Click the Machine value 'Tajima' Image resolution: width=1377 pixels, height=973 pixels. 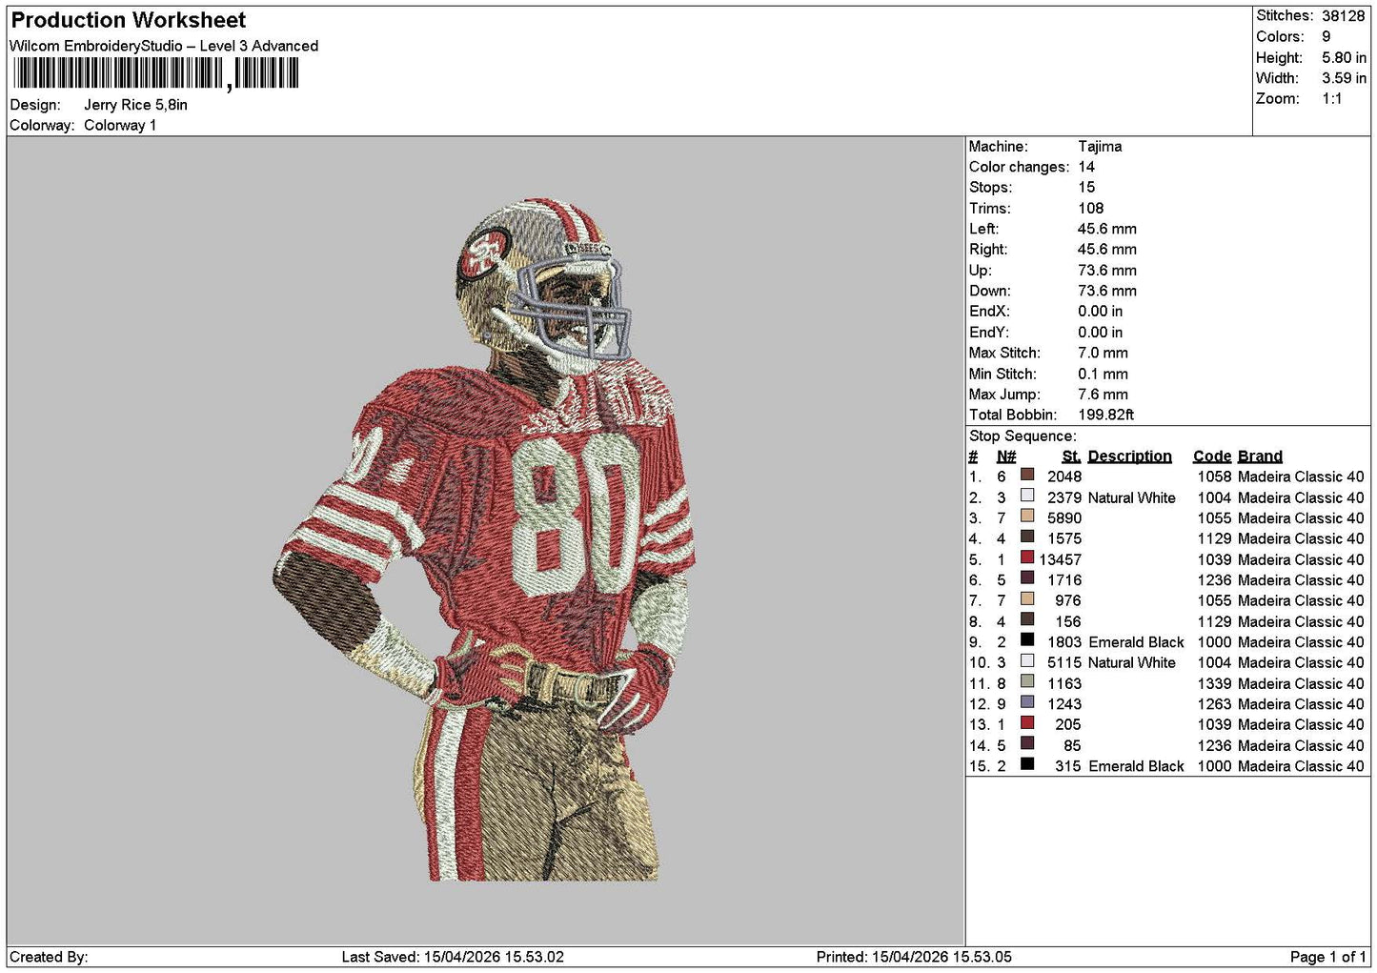coord(1100,147)
